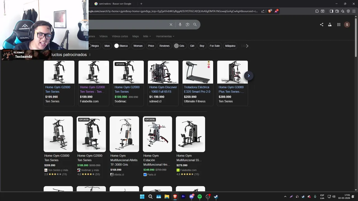Open Search Labs flask icon

click(330, 25)
